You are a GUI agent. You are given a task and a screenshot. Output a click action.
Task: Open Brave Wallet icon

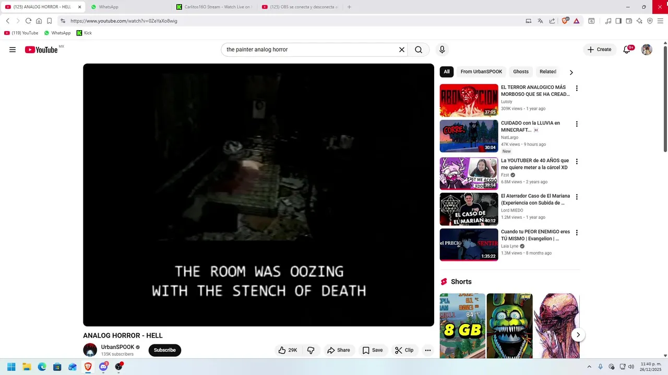point(629,21)
